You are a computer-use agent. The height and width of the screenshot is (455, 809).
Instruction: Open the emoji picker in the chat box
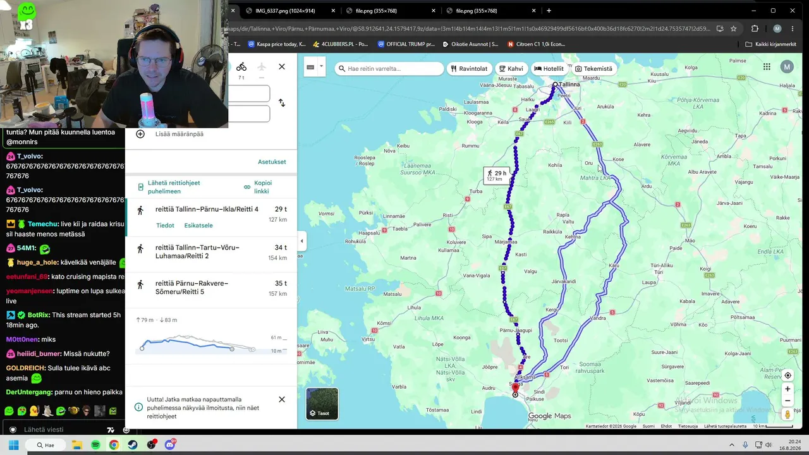(x=126, y=430)
